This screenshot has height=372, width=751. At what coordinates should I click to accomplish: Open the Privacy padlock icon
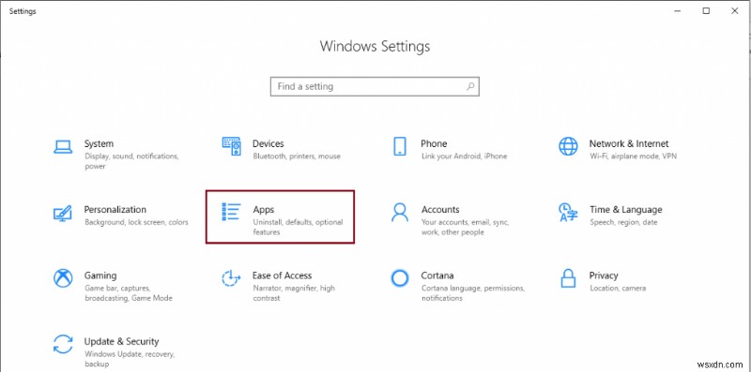(x=568, y=277)
